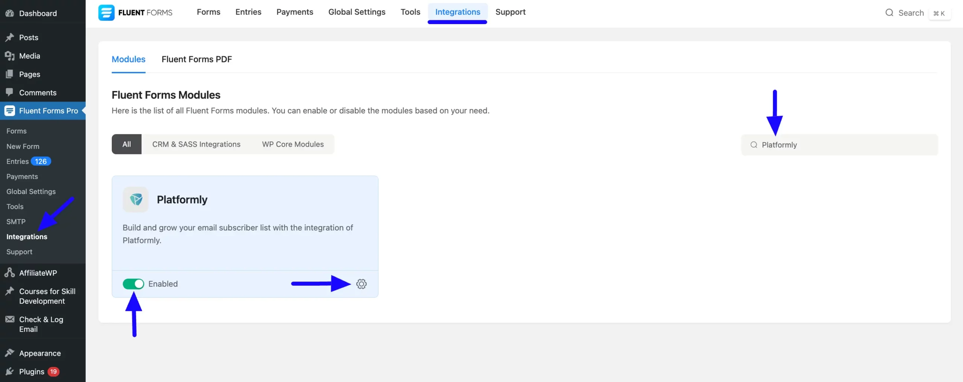Filter by CRM & SASS Integrations

point(196,144)
